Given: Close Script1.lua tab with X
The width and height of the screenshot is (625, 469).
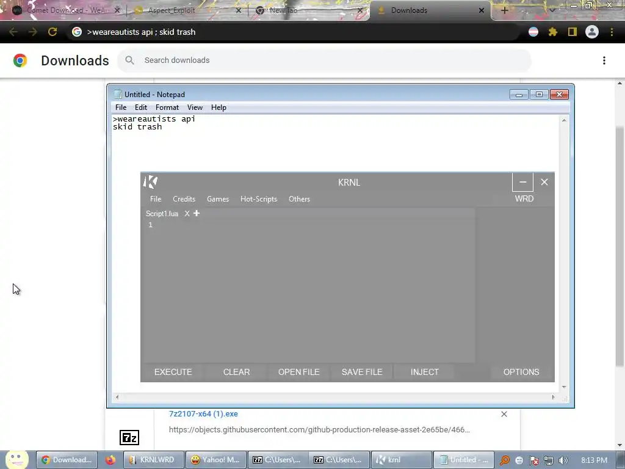Looking at the screenshot, I should (187, 213).
